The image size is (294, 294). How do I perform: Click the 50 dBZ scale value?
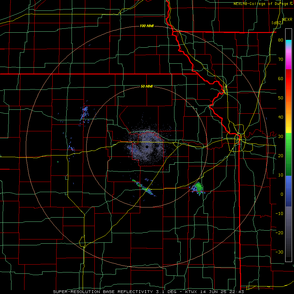point(281,98)
